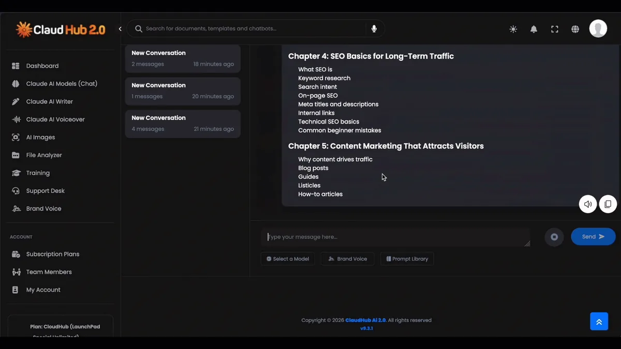Image resolution: width=621 pixels, height=349 pixels.
Task: Click the 'Keyword research' list item
Action: pos(324,78)
